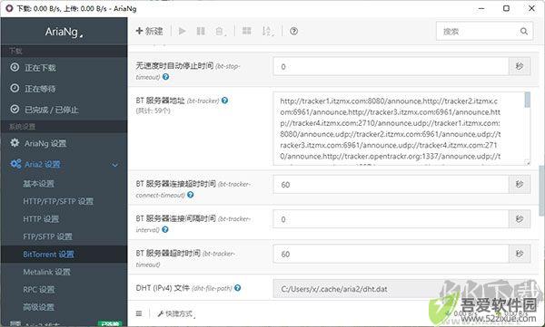545x327 pixels.
Task: Click the search magnifier icon
Action: [x=524, y=32]
